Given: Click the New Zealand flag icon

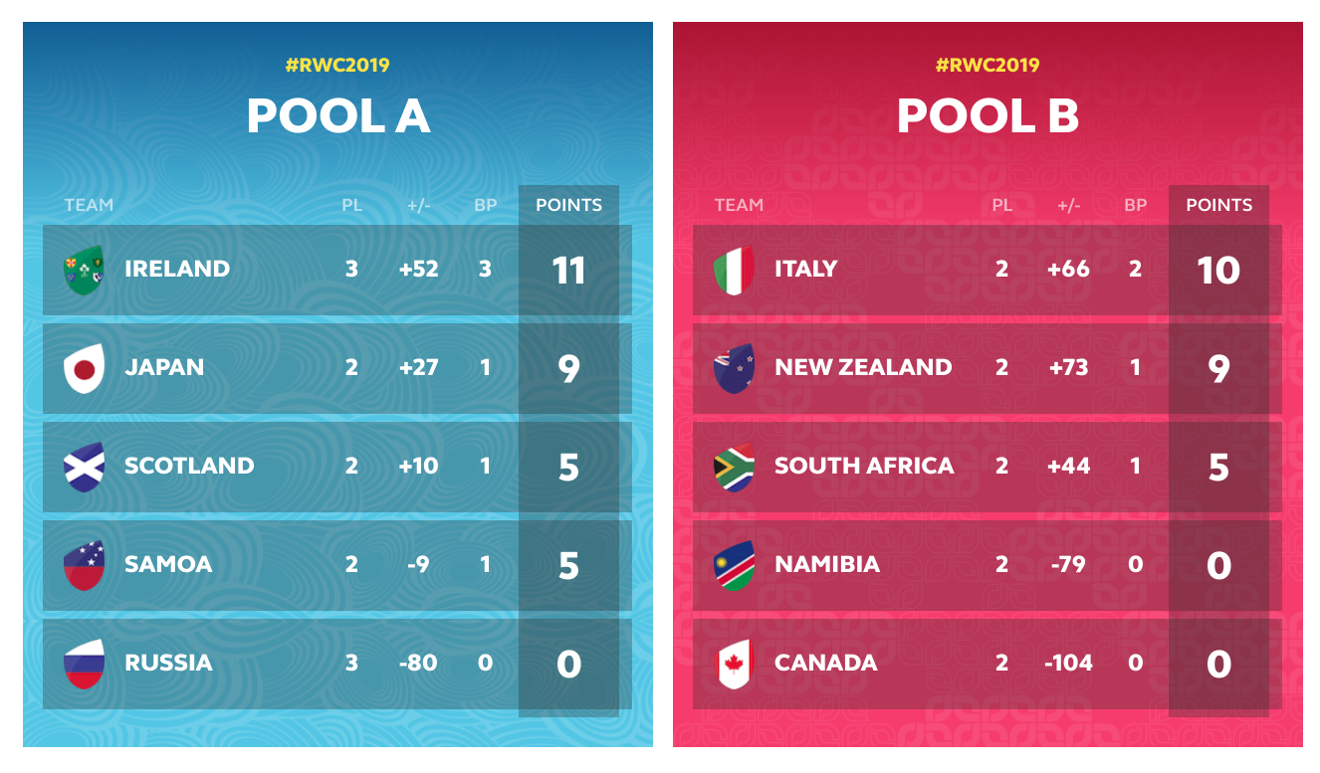Looking at the screenshot, I should pyautogui.click(x=734, y=368).
